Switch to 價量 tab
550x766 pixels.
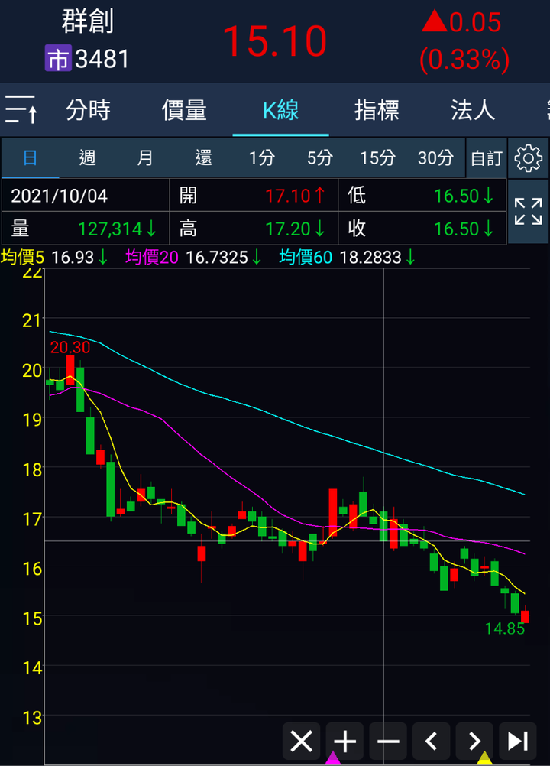tap(184, 110)
